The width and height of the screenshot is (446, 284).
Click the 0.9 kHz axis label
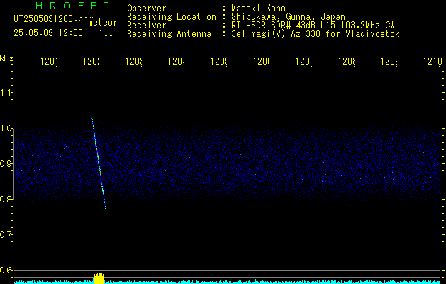pos(6,164)
